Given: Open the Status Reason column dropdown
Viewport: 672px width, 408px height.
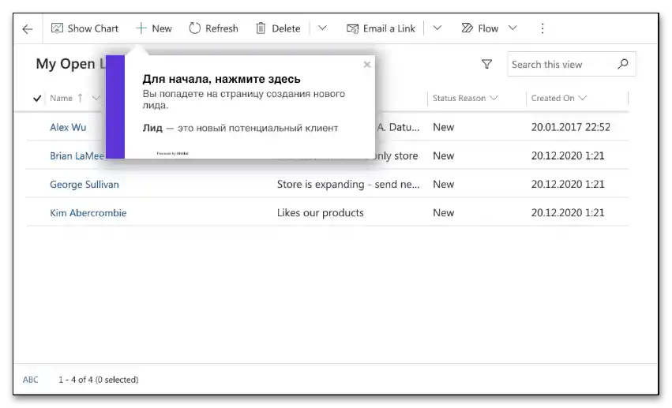Looking at the screenshot, I should 494,98.
